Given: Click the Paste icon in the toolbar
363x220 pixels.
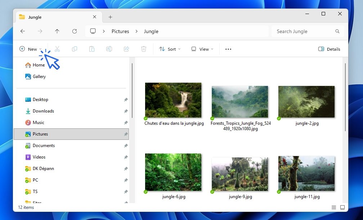Looking at the screenshot, I should tap(92, 49).
